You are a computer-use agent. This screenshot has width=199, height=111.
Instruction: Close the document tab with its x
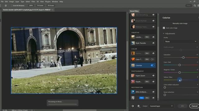click(53, 10)
